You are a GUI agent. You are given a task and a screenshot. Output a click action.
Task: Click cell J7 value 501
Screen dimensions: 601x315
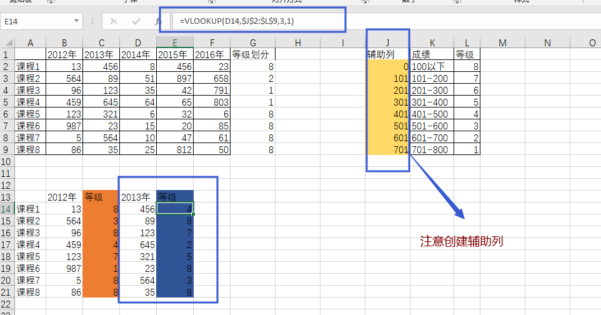(387, 126)
